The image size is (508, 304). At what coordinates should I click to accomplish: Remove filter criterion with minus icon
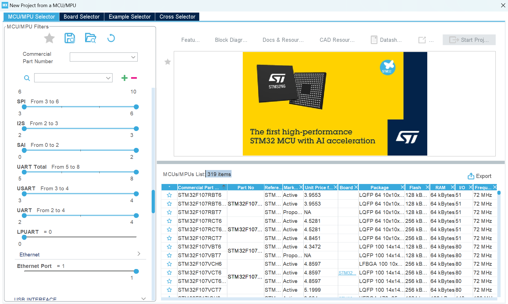click(134, 78)
